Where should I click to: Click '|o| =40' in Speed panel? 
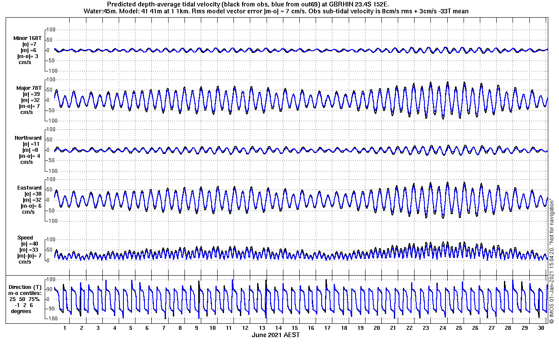[x=29, y=244]
